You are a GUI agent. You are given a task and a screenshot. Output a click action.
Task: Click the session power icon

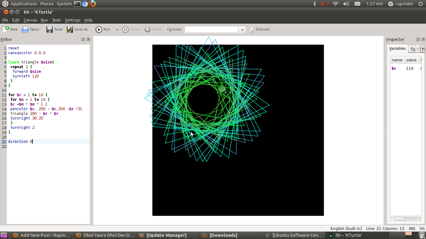coord(421,4)
